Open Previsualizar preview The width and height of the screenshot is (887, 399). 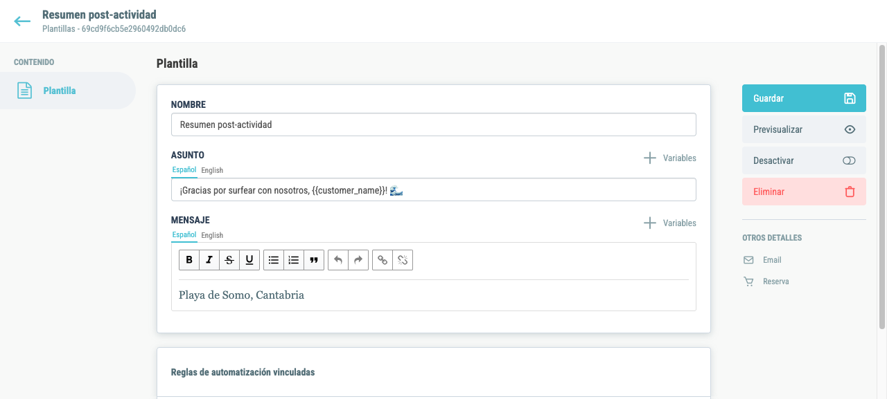tap(804, 129)
